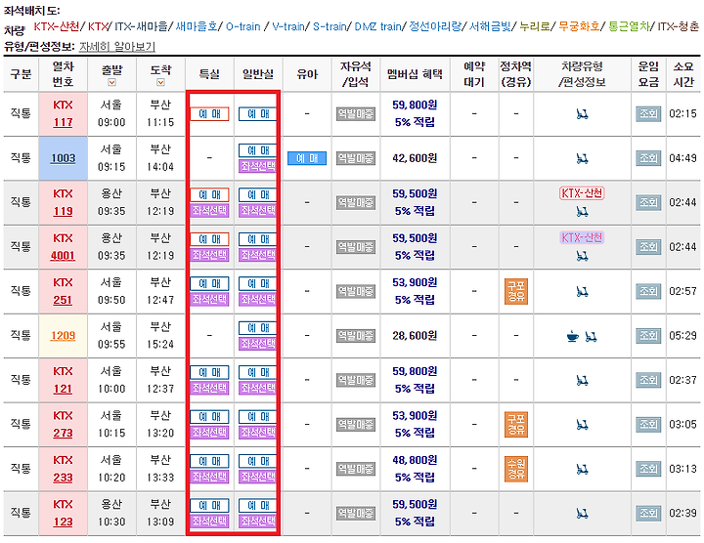
Task: Open S-train seat layout link
Action: 330,27
